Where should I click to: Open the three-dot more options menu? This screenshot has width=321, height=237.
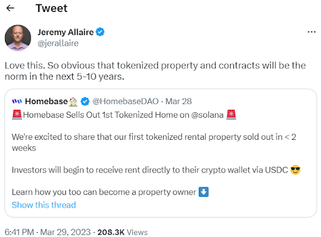[x=312, y=32]
